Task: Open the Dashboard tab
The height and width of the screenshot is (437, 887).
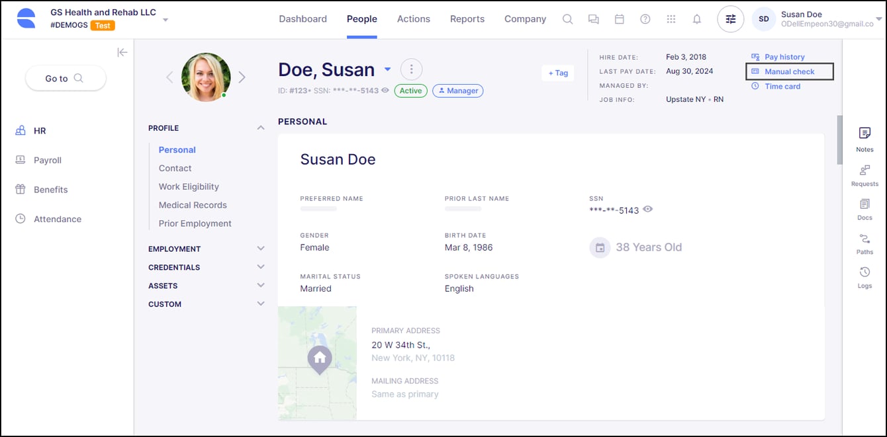Action: point(303,19)
